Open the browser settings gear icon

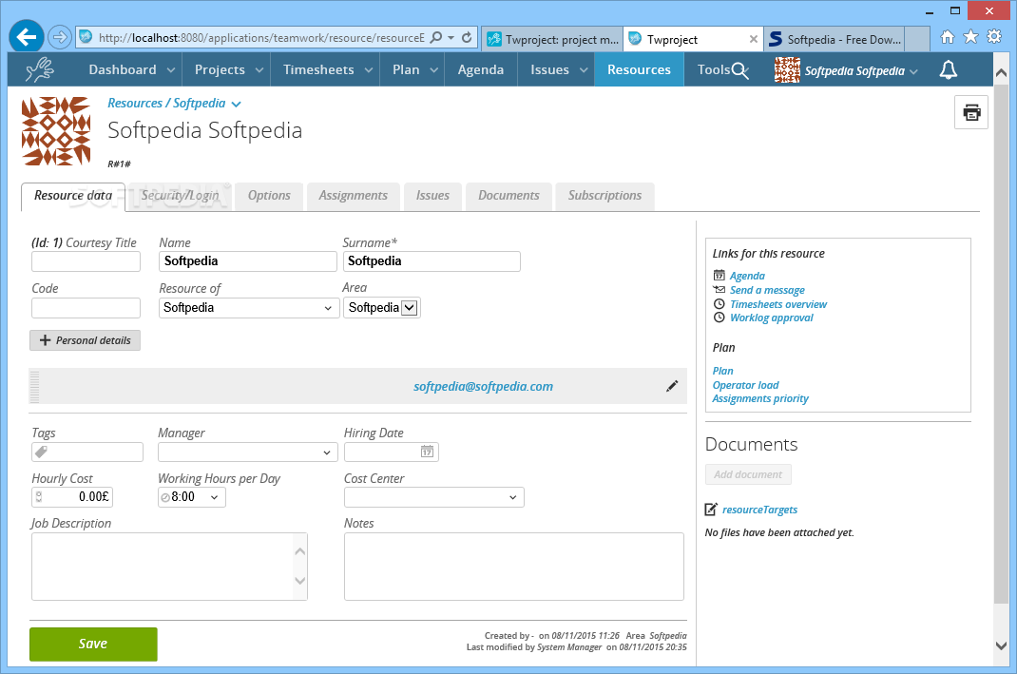993,37
